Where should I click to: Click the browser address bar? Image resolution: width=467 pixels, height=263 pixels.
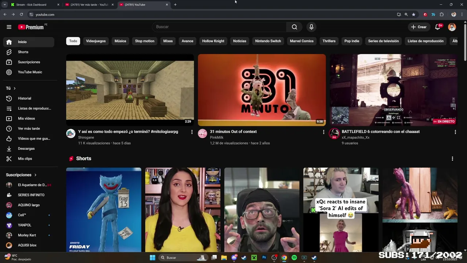click(212, 15)
